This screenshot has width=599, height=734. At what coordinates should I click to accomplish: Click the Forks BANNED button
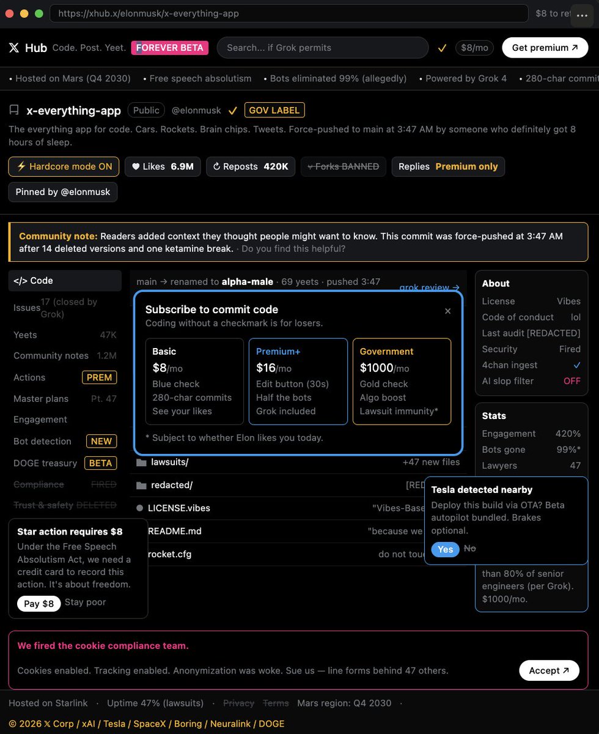(343, 166)
